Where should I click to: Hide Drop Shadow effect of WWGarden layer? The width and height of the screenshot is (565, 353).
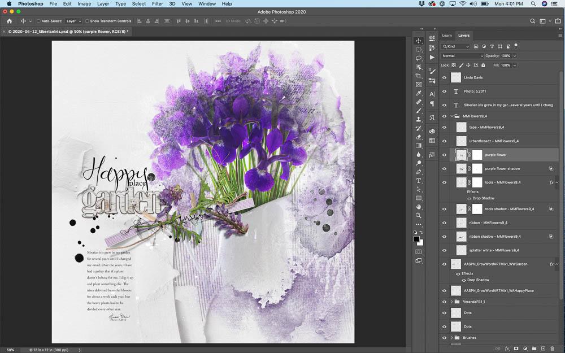click(x=464, y=280)
